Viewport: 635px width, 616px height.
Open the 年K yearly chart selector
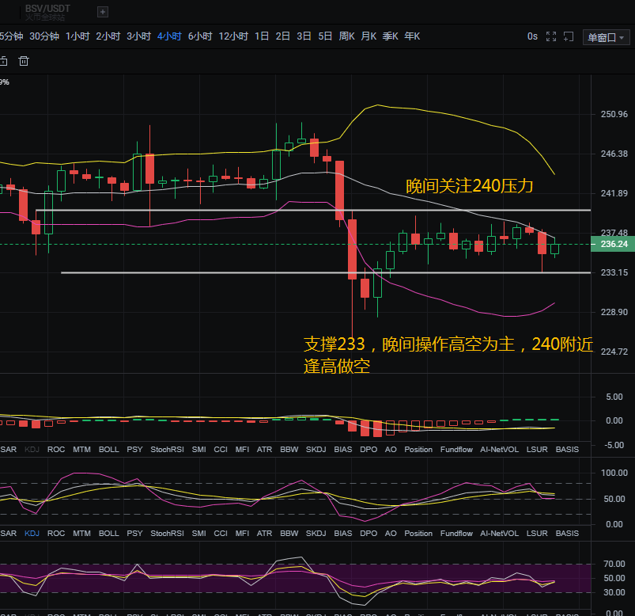(x=411, y=36)
